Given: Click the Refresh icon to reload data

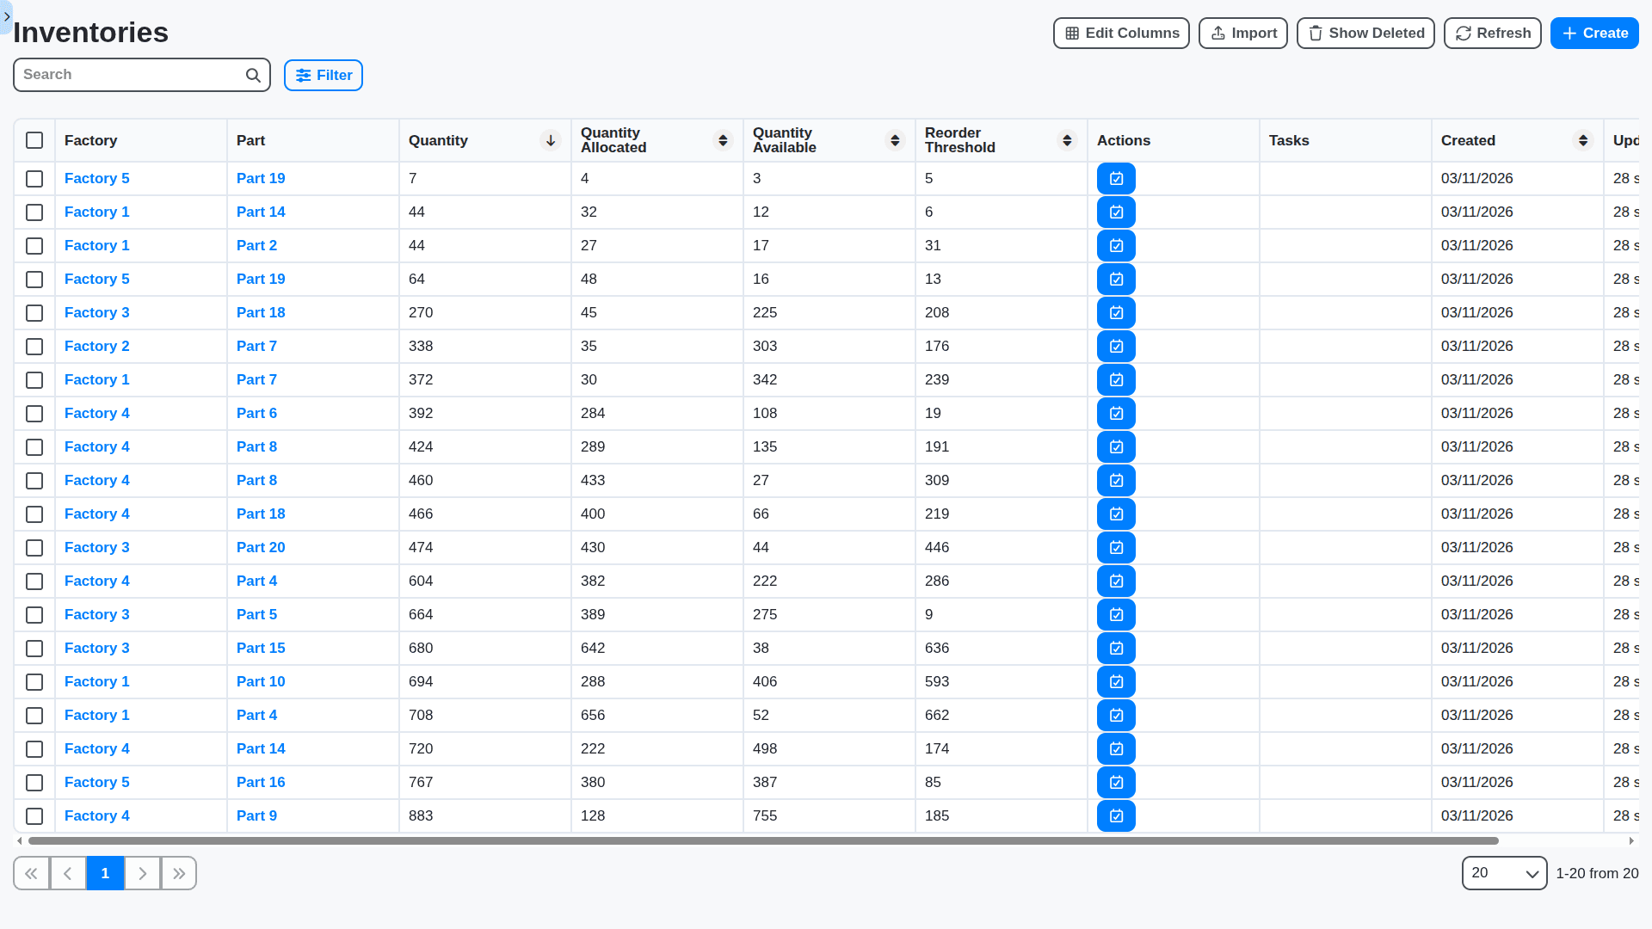Looking at the screenshot, I should pyautogui.click(x=1463, y=33).
